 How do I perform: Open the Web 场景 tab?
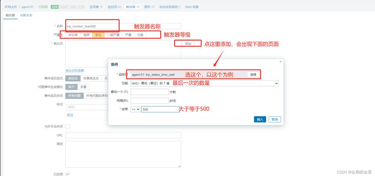click(x=192, y=7)
